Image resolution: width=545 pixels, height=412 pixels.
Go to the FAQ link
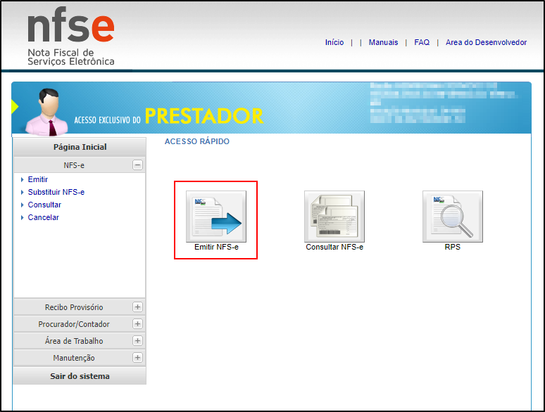tap(422, 42)
